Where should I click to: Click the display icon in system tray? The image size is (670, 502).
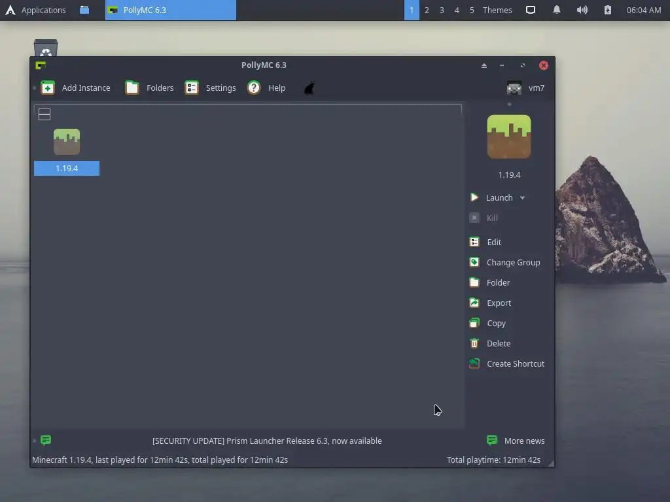click(530, 10)
